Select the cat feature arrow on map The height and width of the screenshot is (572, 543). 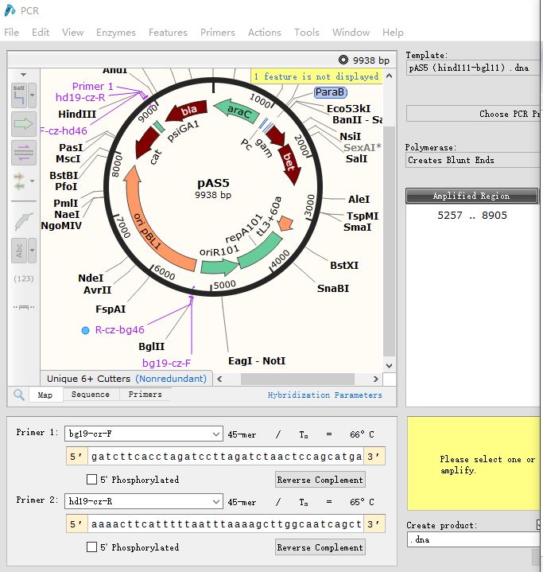click(x=145, y=142)
